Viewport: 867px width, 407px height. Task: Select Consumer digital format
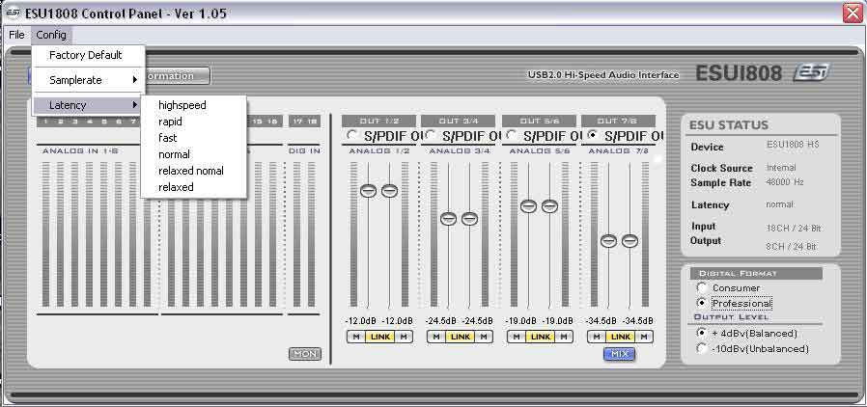(x=702, y=287)
